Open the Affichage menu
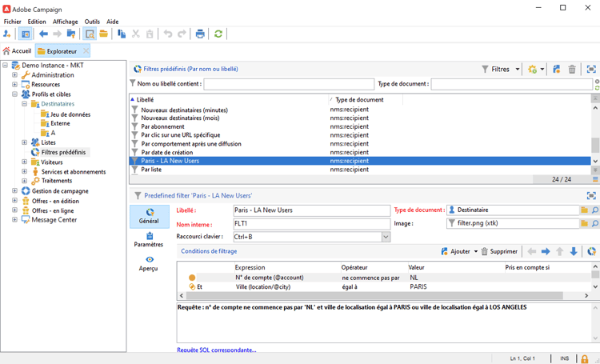600x364 pixels. tap(65, 22)
